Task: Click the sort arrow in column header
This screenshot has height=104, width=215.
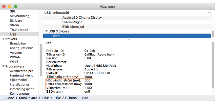Action: click(x=208, y=13)
